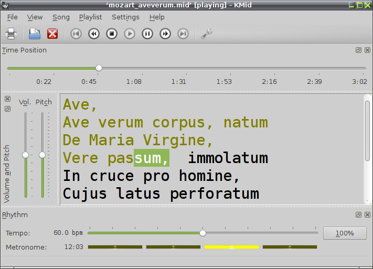Click the first metronome beat bar
The width and height of the screenshot is (373, 269).
[x=115, y=247]
